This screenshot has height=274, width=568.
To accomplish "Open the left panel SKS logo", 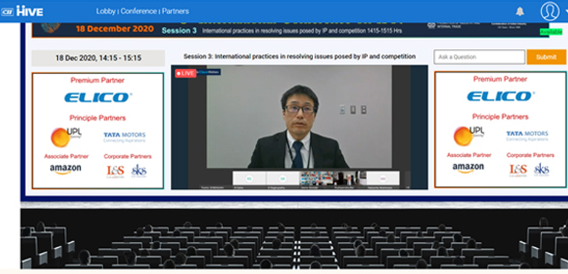I will pos(139,171).
